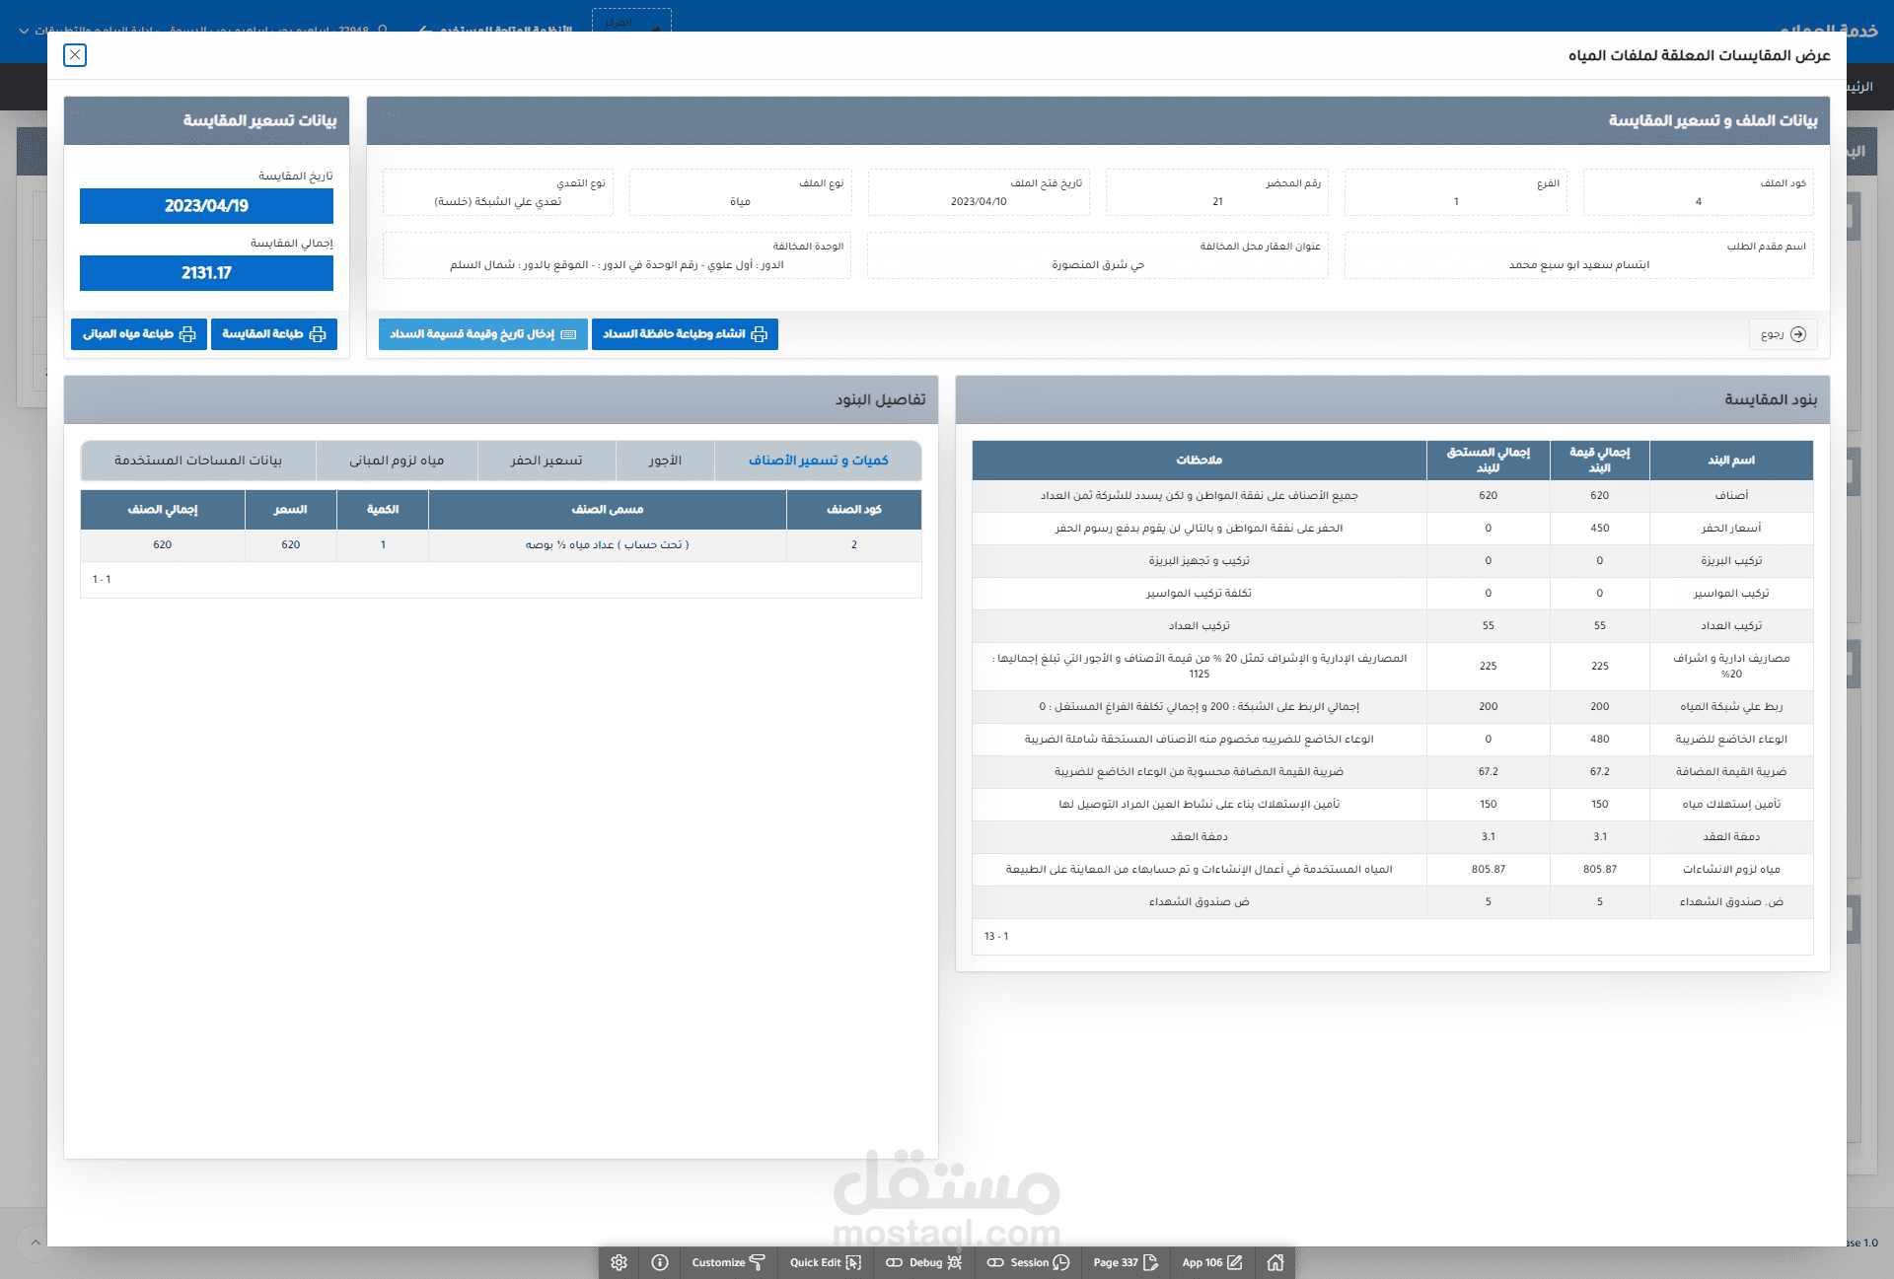Open the مياه لزوم المباني tab
The image size is (1894, 1279).
tap(397, 461)
